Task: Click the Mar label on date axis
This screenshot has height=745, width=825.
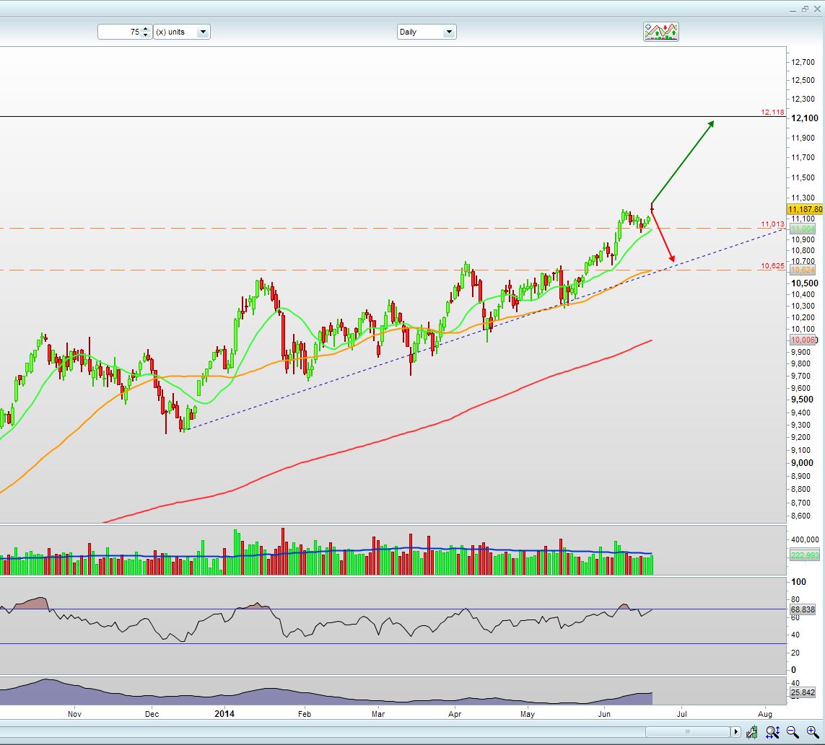Action: (x=377, y=714)
